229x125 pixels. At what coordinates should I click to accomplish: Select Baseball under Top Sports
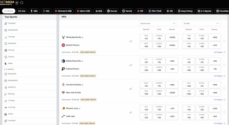pos(29,44)
